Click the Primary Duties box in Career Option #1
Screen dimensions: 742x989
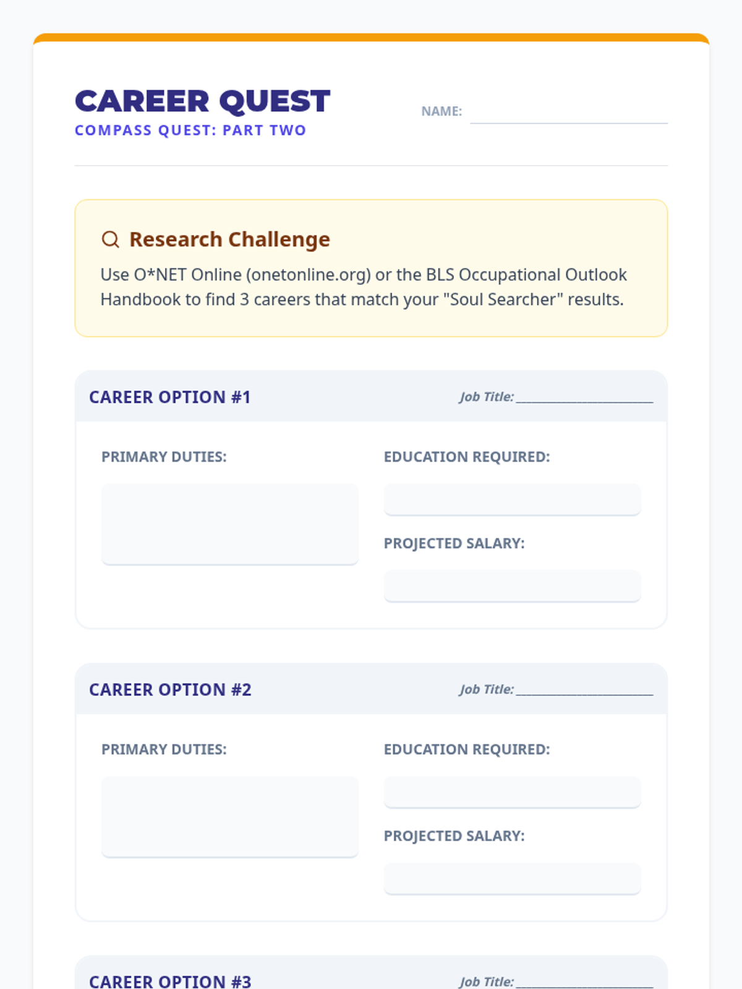click(229, 524)
